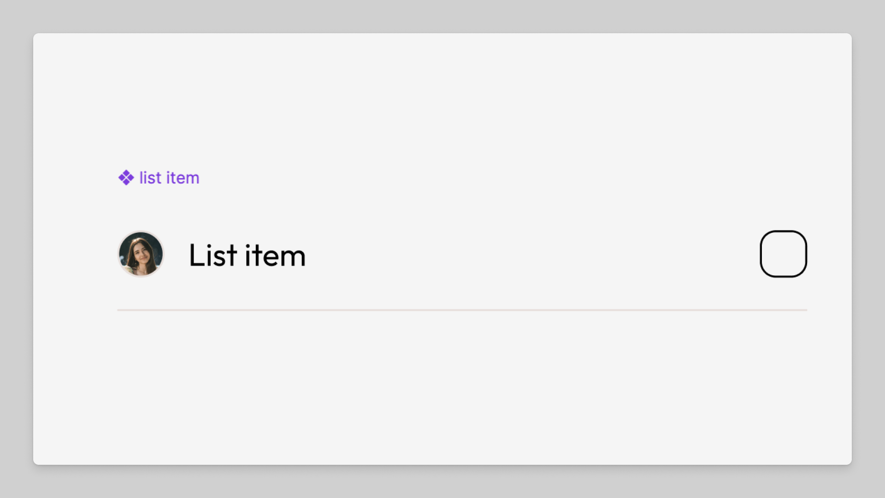This screenshot has height=498, width=885.
Task: Select the list row via its rounded-square box
Action: [x=783, y=254]
